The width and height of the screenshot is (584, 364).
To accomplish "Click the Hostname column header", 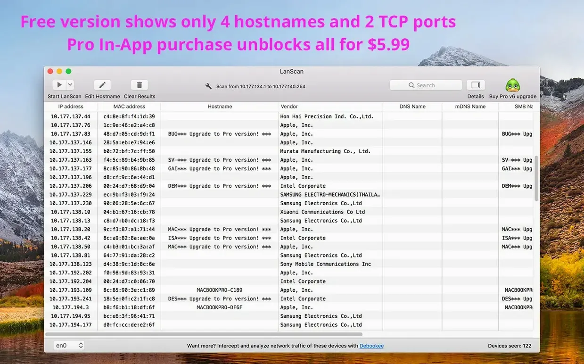I will coord(220,107).
